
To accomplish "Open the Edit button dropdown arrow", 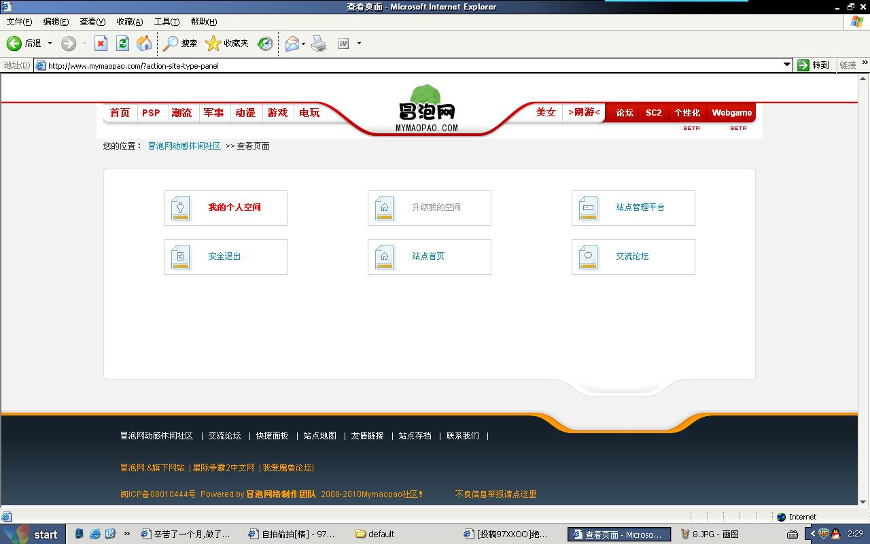I will click(359, 44).
